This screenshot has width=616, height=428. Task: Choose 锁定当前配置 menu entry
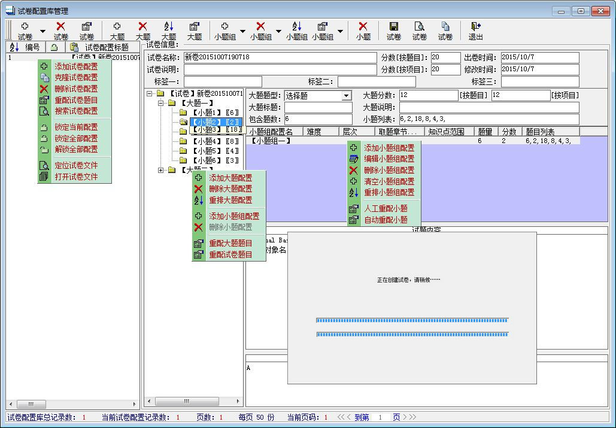(76, 128)
